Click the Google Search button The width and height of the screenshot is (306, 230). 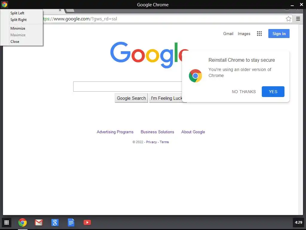131,98
